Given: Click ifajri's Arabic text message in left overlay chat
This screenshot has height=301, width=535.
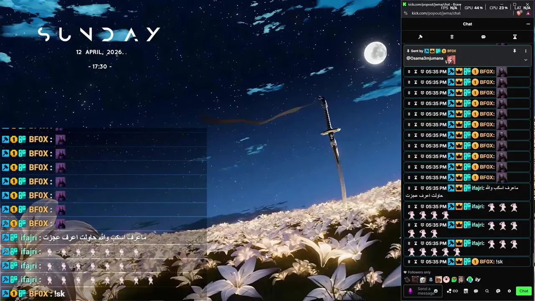Looking at the screenshot, I should pyautogui.click(x=95, y=237).
